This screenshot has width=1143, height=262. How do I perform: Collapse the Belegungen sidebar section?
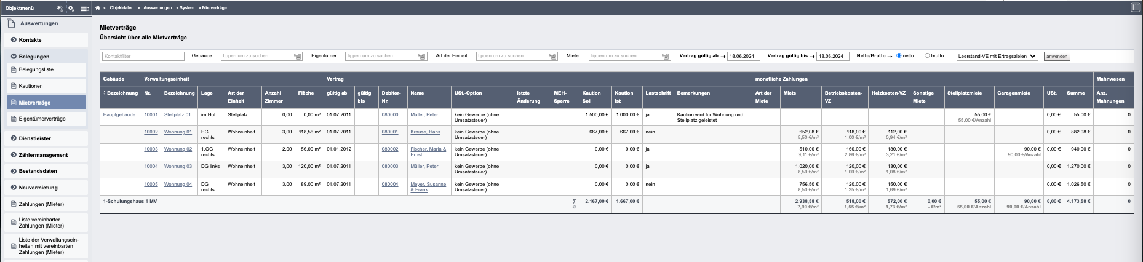pos(14,57)
